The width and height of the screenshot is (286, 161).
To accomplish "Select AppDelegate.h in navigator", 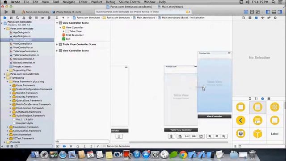I will coord(21,32).
